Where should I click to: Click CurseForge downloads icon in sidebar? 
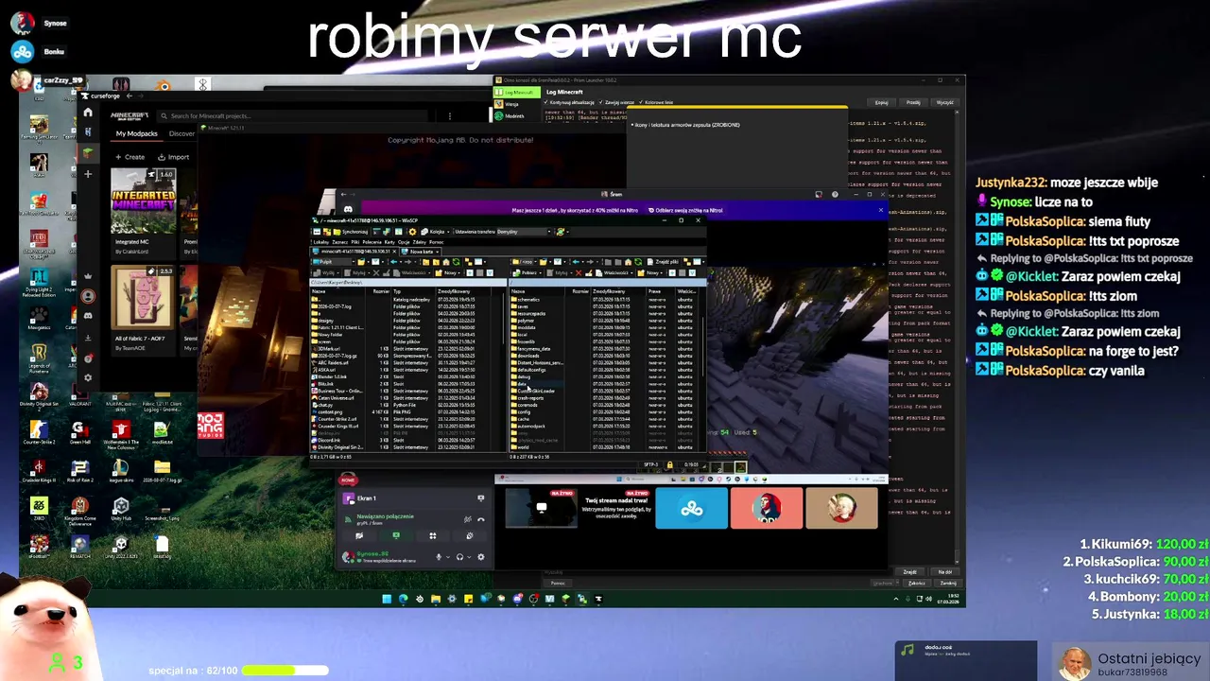[88, 338]
